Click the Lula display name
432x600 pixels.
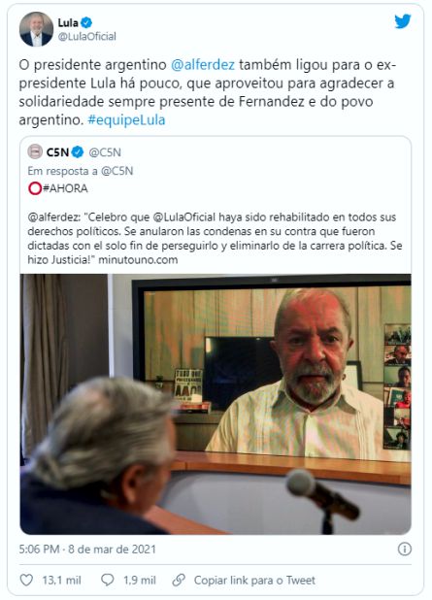tap(68, 22)
